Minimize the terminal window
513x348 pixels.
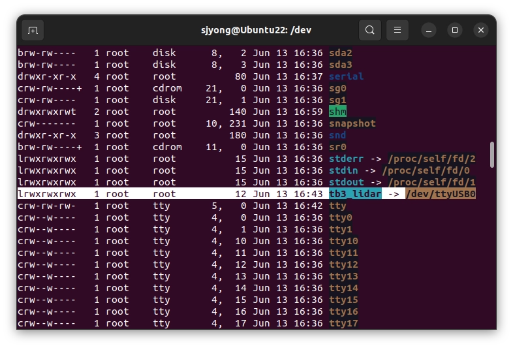coord(429,30)
